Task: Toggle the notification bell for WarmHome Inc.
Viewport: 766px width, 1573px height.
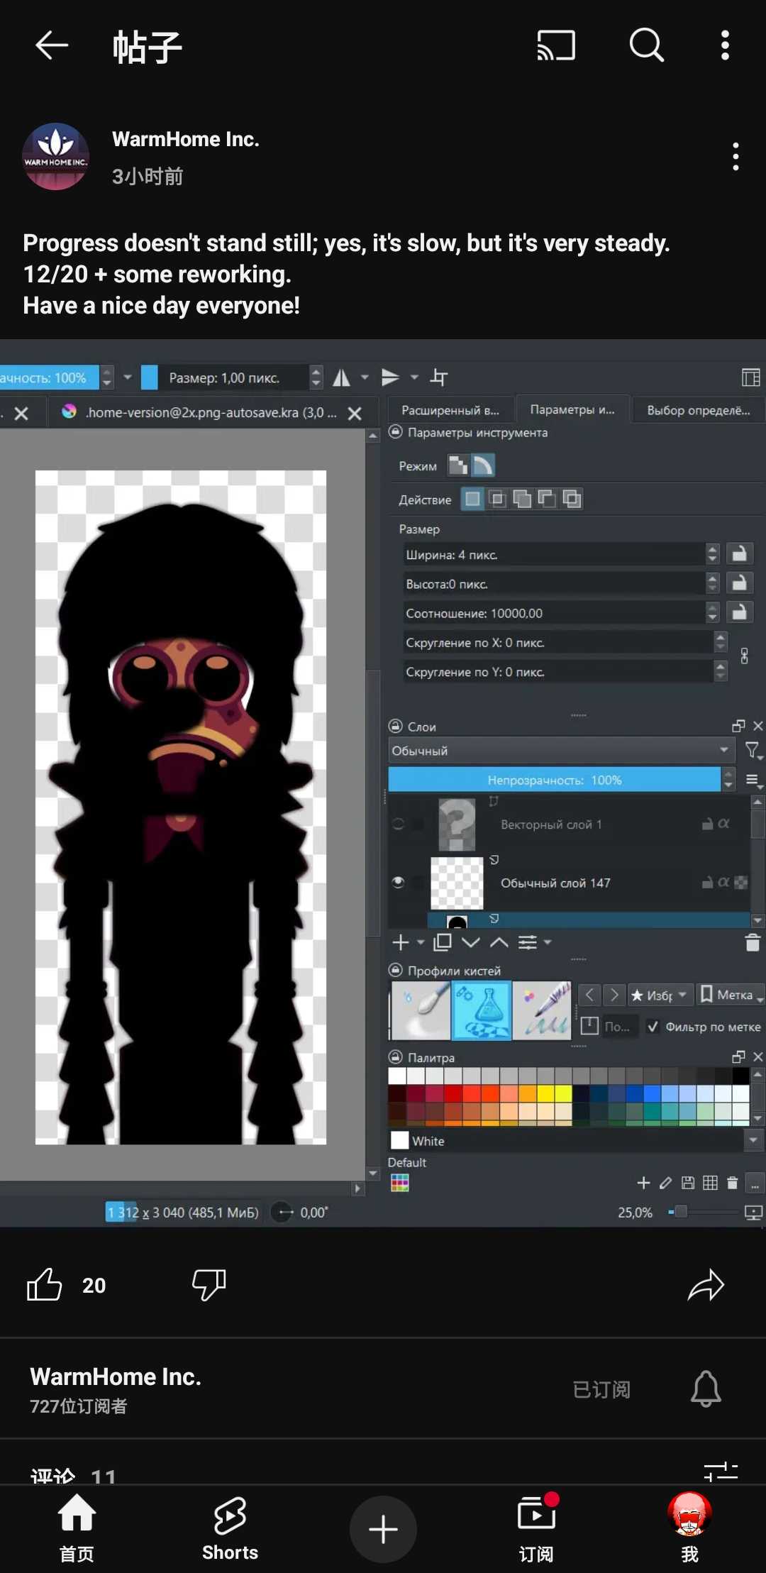Action: 706,1389
